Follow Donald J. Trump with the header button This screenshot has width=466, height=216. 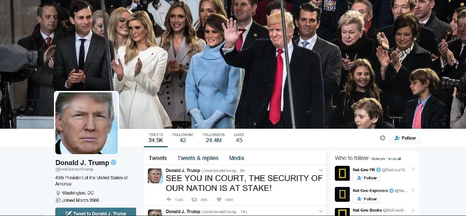point(404,138)
